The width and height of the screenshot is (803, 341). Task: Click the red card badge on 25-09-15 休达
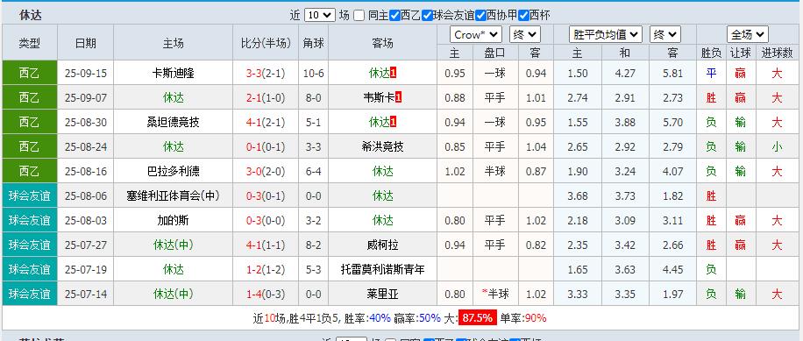[x=394, y=73]
